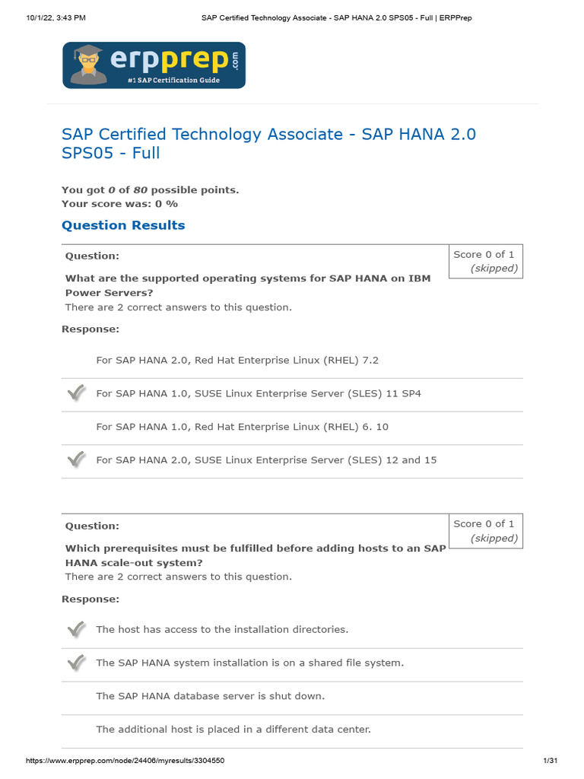Click the SAP HANA 2.0 SPS05 page title
The image size is (584, 779).
click(268, 143)
